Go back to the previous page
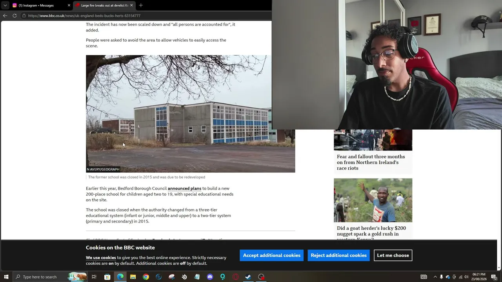The height and width of the screenshot is (282, 502). pos(5,16)
